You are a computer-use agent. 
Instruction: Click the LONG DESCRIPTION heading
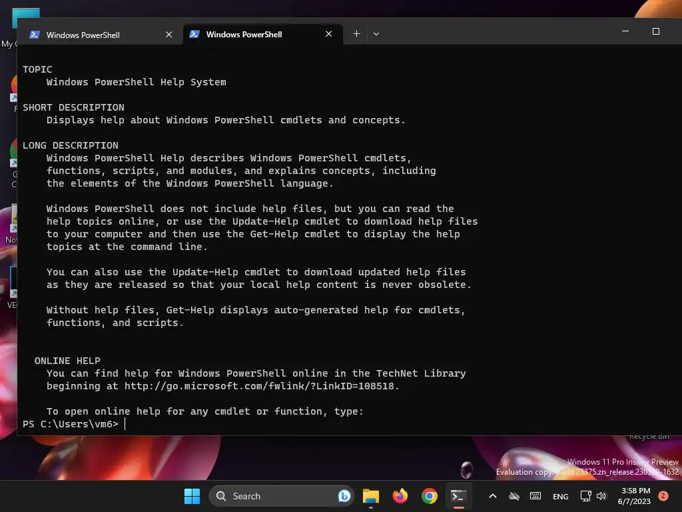tap(71, 145)
